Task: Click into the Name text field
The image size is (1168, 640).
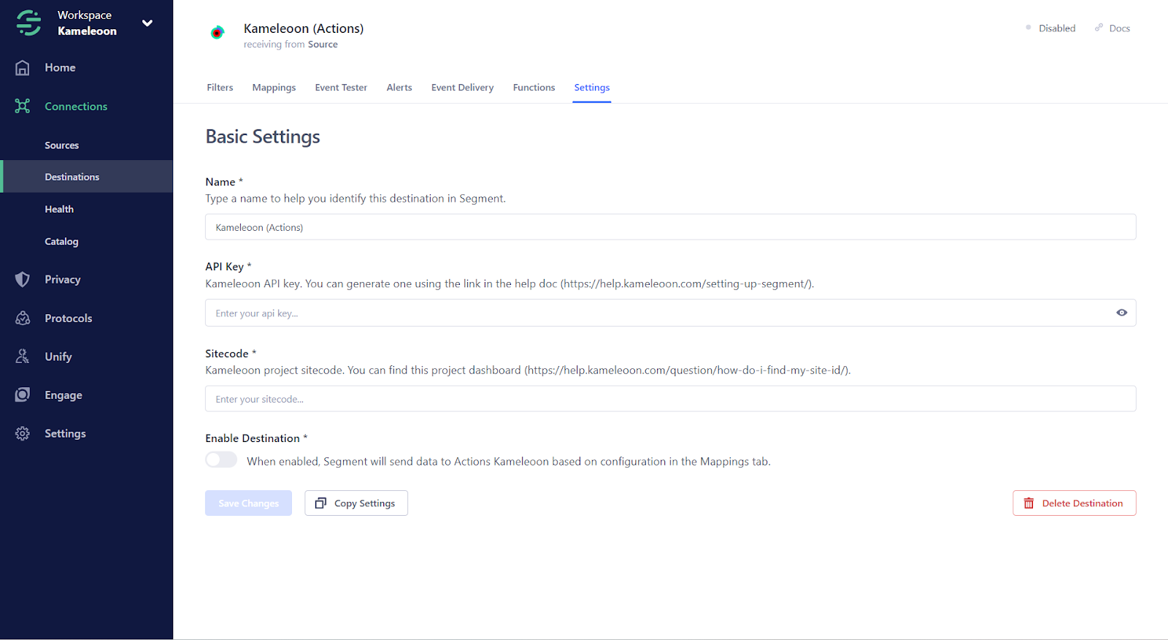Action: [x=669, y=227]
